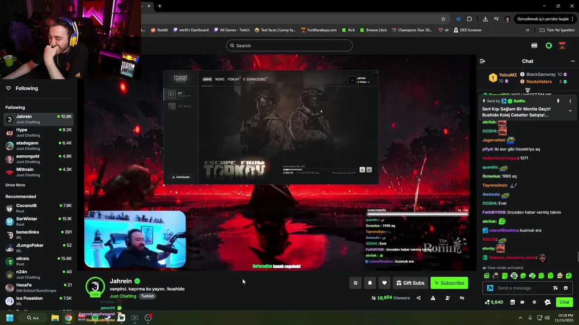
Task: Open the Windows Start menu
Action: pos(9,318)
